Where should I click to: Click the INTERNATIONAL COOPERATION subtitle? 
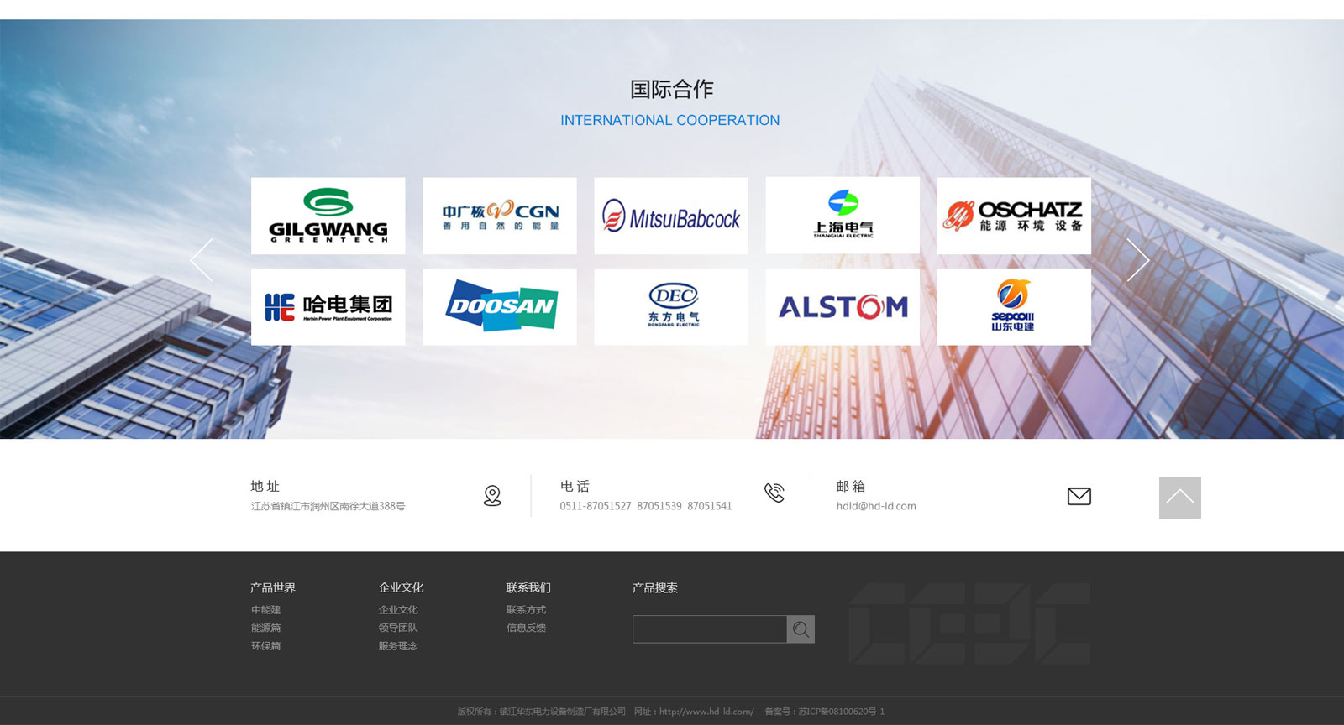tap(670, 120)
